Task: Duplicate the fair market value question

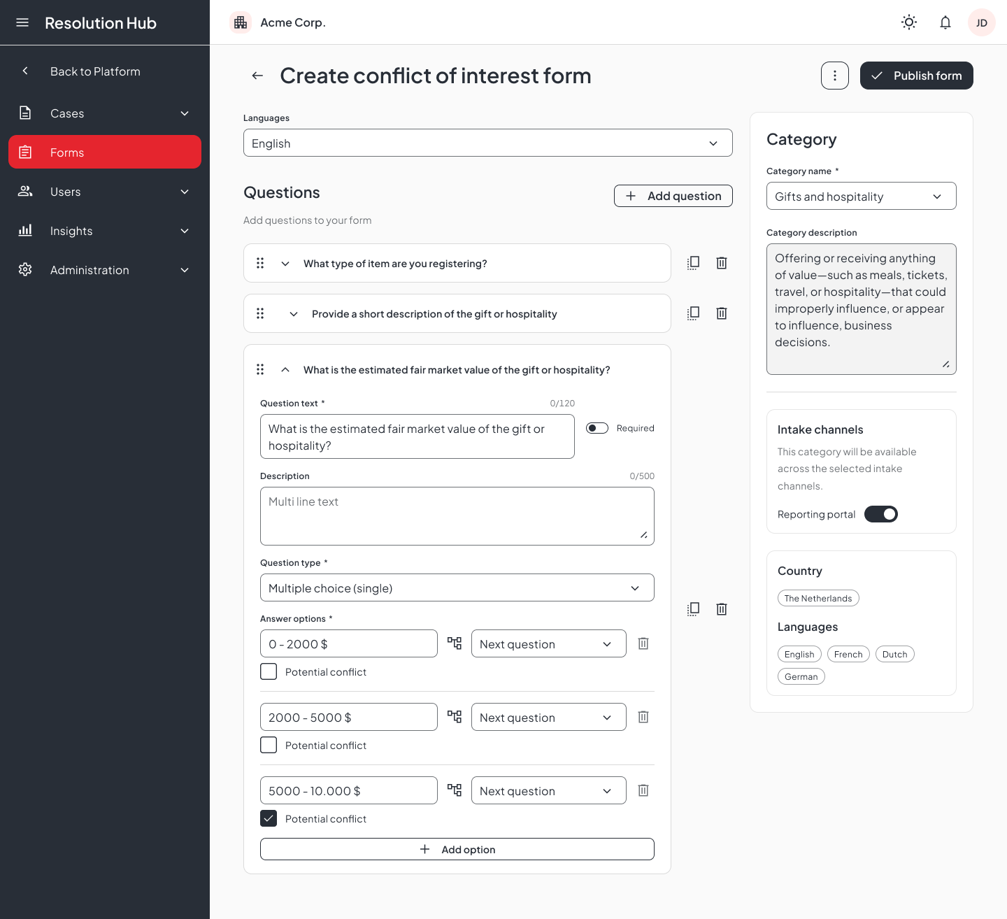Action: pos(693,609)
